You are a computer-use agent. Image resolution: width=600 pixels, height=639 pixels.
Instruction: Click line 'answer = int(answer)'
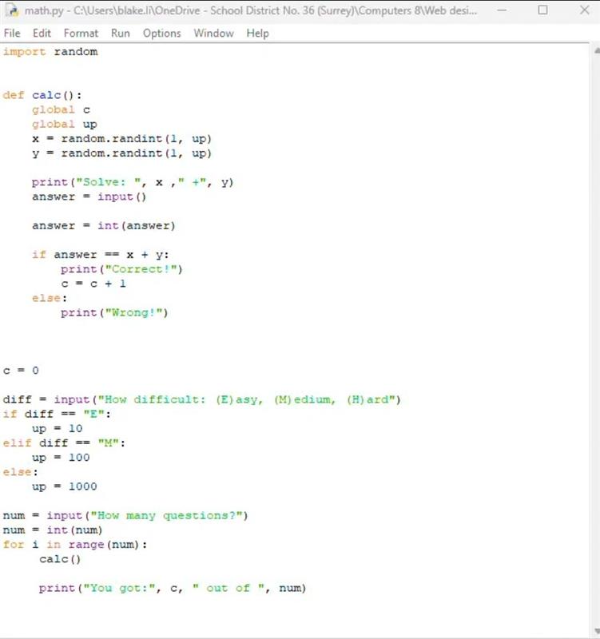click(104, 226)
